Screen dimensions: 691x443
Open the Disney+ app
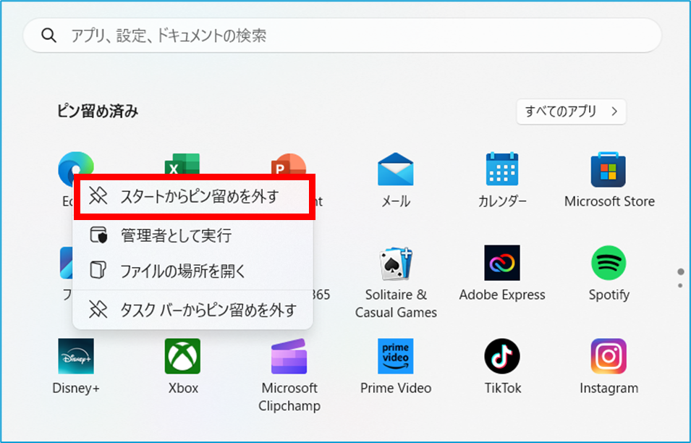coord(76,357)
